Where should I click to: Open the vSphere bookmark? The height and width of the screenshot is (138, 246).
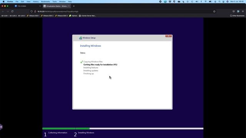(x=73, y=16)
